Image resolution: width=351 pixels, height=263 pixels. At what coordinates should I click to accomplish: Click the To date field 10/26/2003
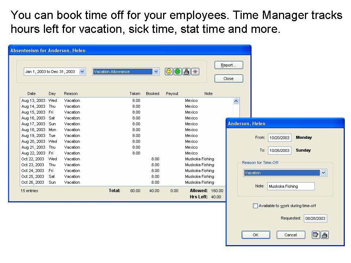click(279, 150)
